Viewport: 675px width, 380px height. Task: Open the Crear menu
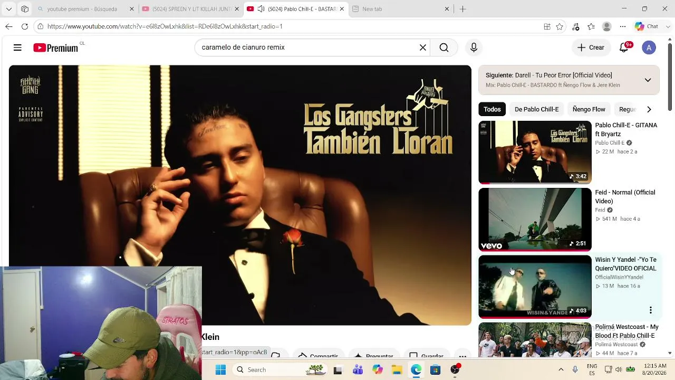tap(591, 47)
